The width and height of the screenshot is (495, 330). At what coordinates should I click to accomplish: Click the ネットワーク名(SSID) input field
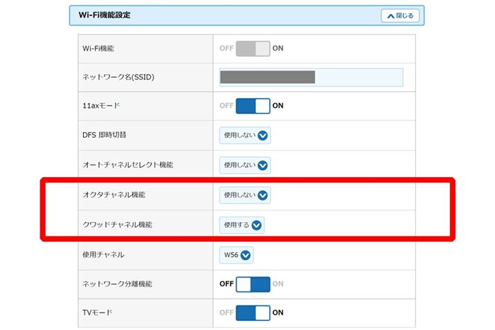point(311,77)
